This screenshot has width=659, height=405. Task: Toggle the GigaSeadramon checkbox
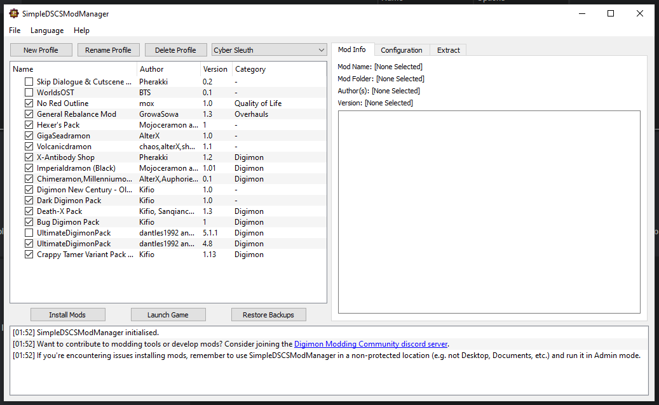tap(29, 136)
